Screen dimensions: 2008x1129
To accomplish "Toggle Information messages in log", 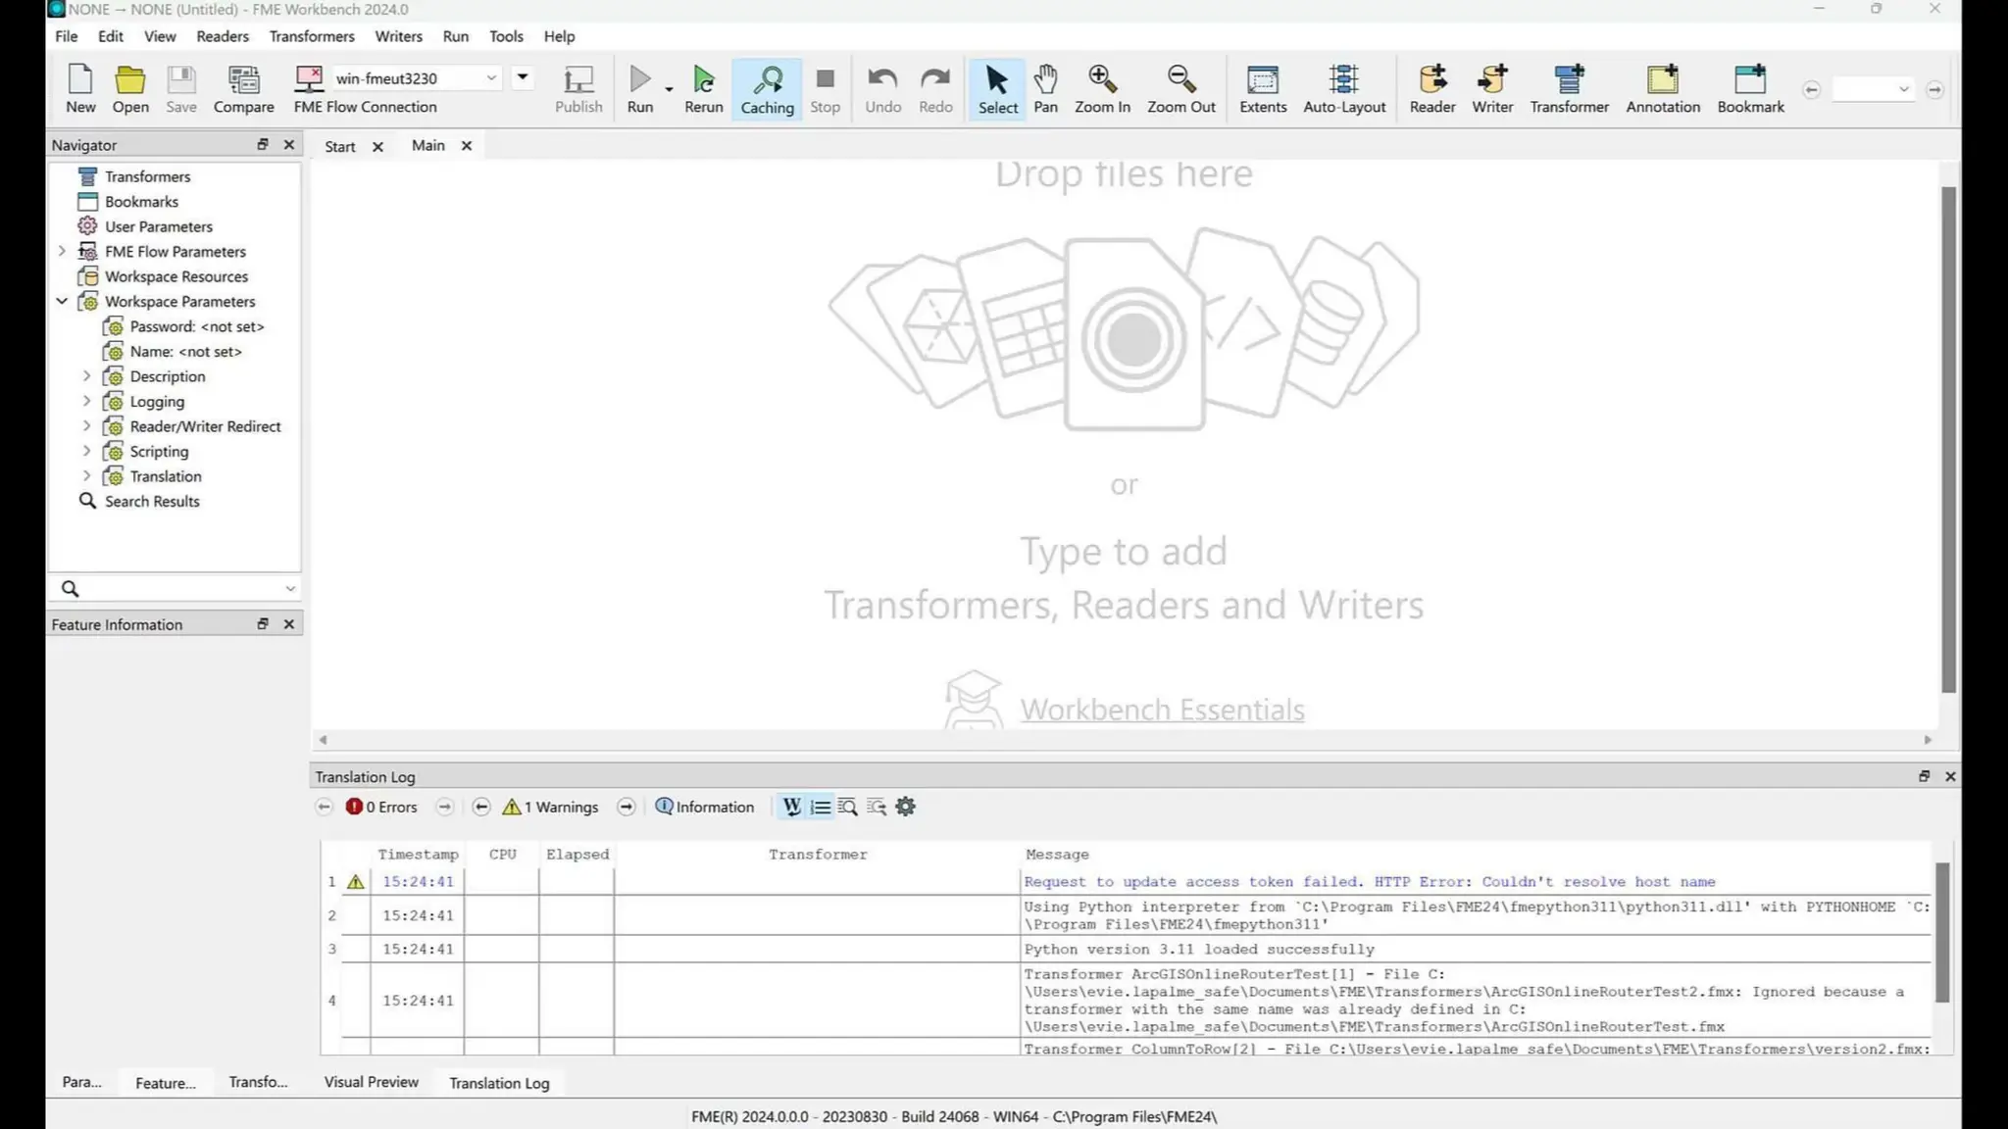I will click(705, 807).
